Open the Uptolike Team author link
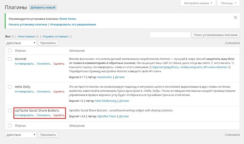 pos(107,116)
